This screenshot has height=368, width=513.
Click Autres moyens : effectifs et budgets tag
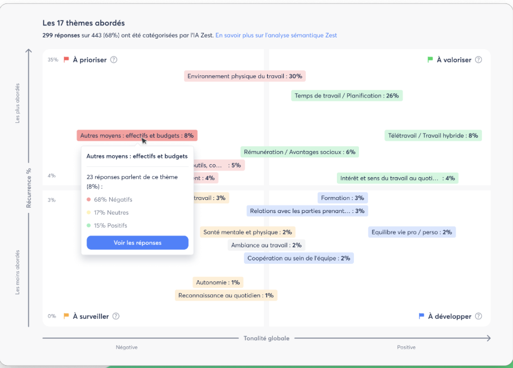137,135
